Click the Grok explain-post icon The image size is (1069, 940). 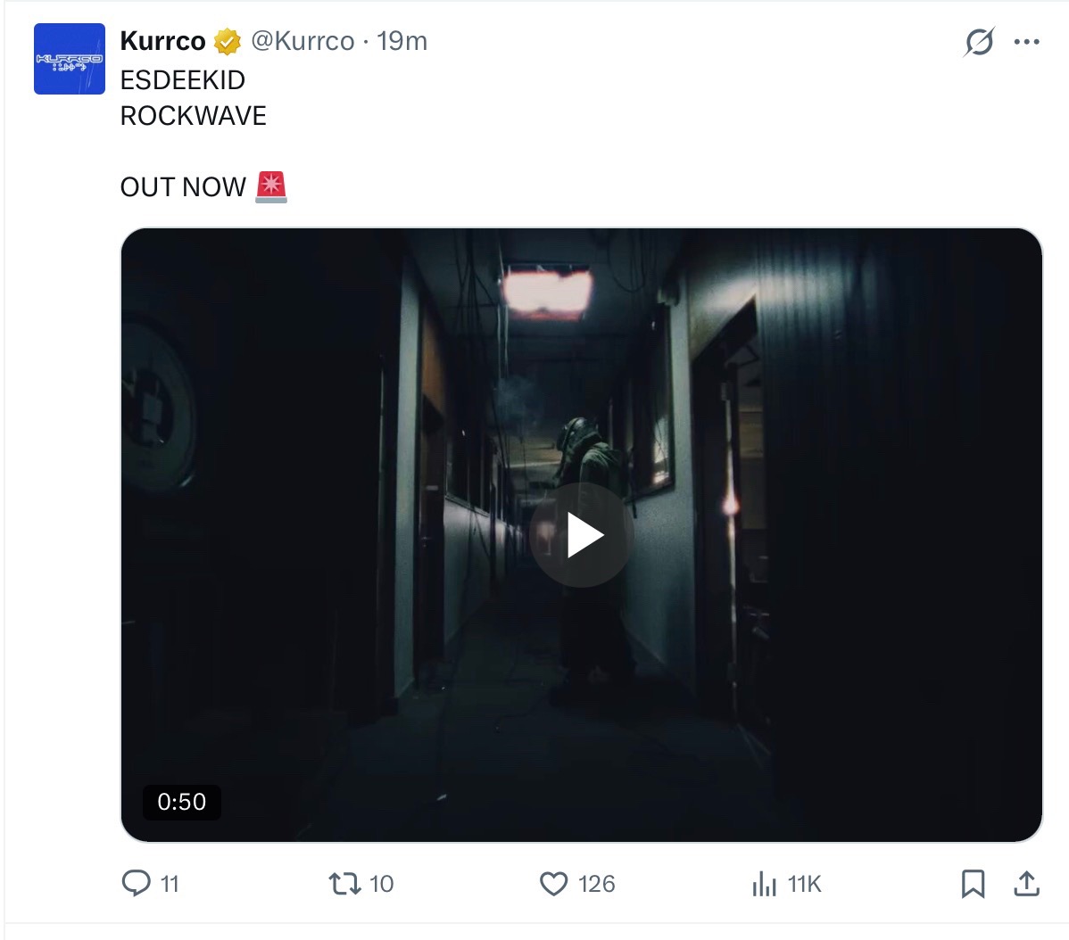pos(979,42)
